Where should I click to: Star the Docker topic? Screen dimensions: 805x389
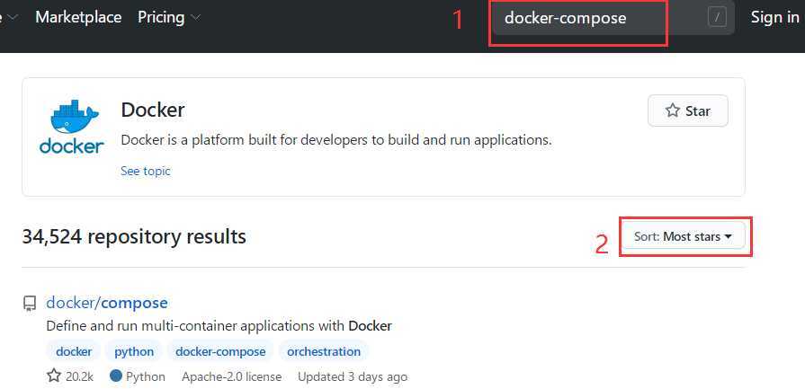pos(688,111)
